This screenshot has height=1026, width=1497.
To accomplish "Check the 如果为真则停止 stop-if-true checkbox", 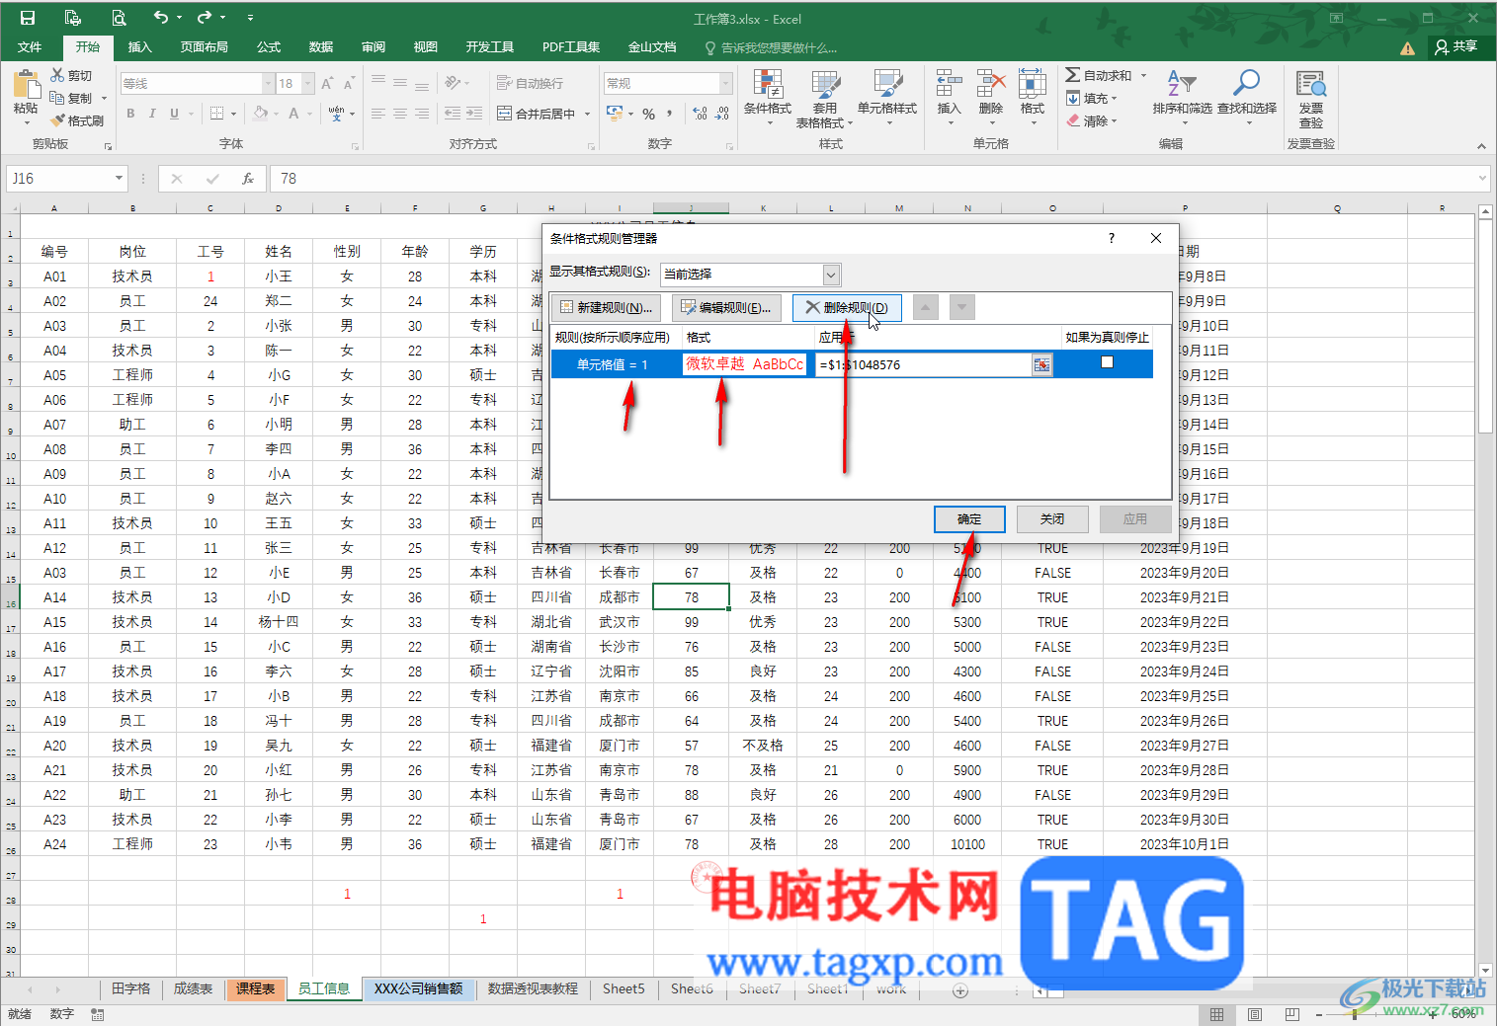I will tap(1107, 362).
